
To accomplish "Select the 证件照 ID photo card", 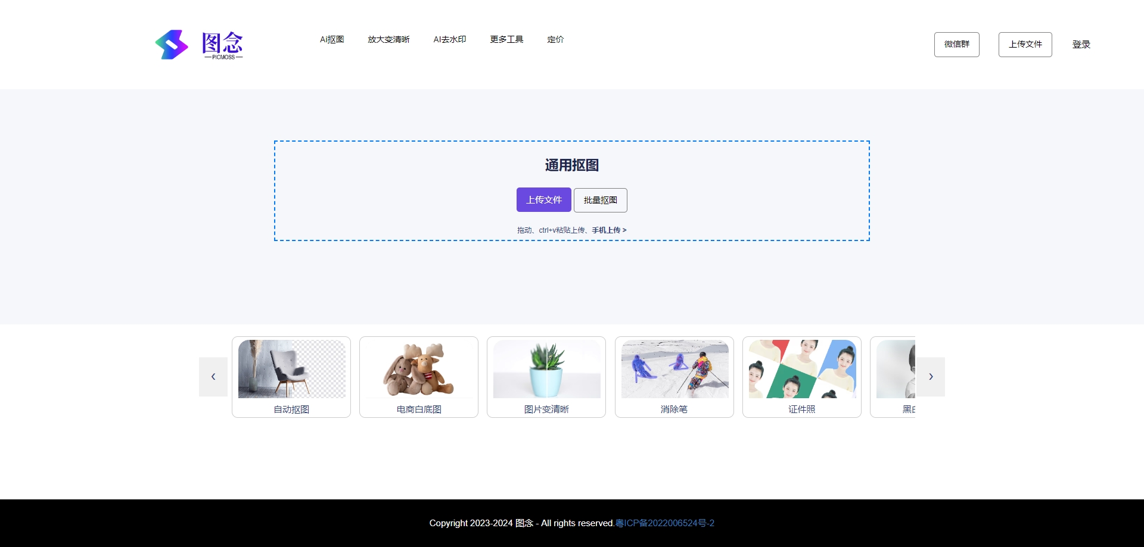I will 802,377.
